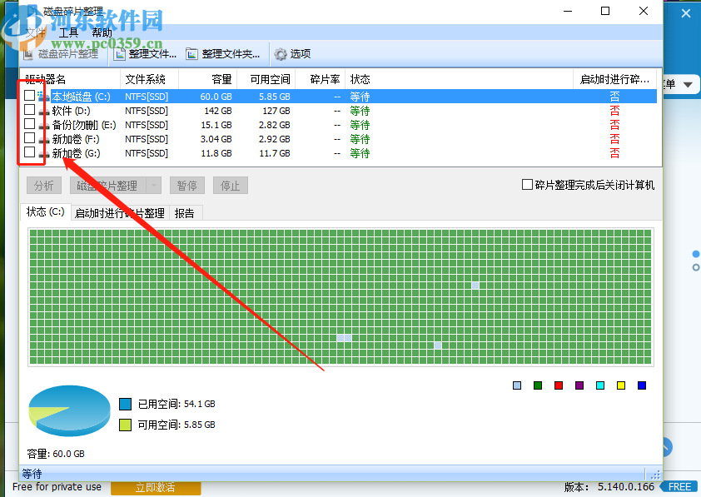This screenshot has width=701, height=497.
Task: Select filled radio dot in background window
Action: tap(696, 254)
